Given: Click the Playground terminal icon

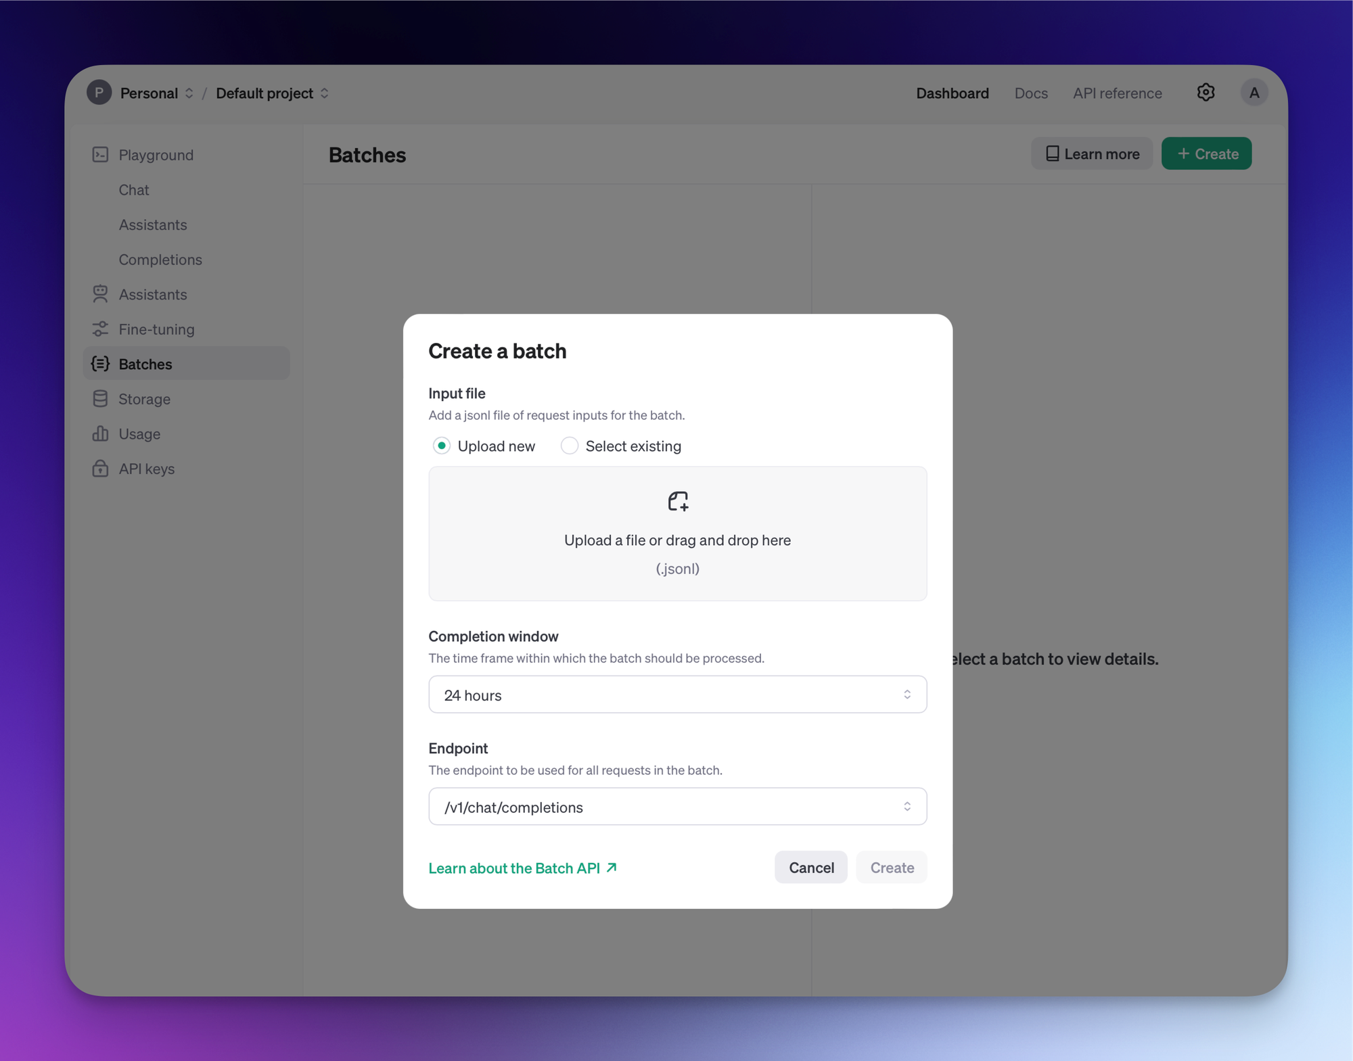Looking at the screenshot, I should tap(100, 155).
